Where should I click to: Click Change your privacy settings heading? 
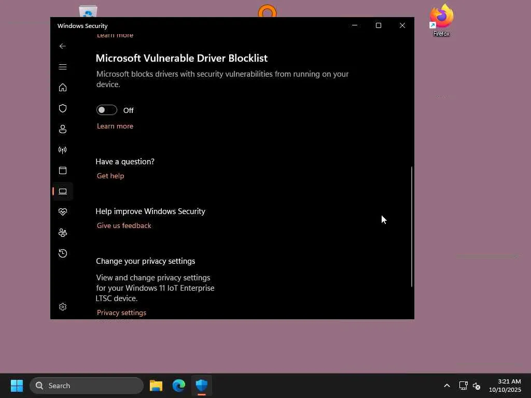pyautogui.click(x=146, y=261)
